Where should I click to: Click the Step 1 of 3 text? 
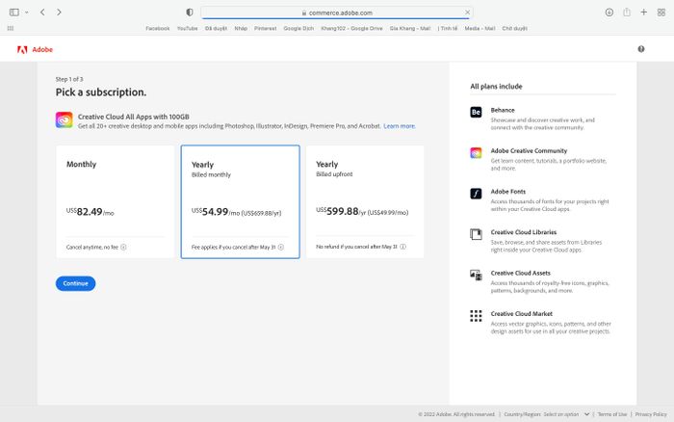(x=69, y=79)
